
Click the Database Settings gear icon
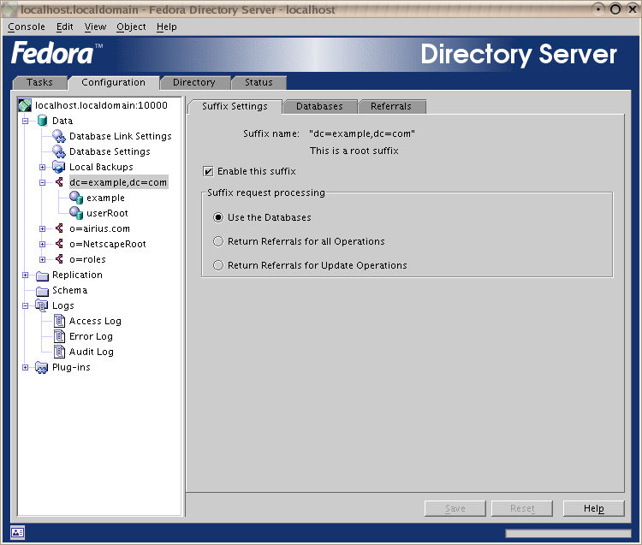click(59, 151)
